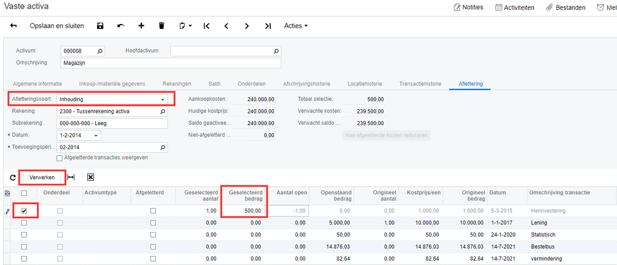Open the Afschrijvingshistorie tab
Viewport: 617px width, 265px height.
point(306,83)
